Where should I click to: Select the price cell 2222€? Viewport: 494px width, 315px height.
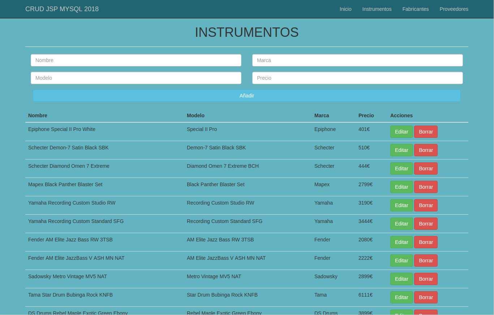[x=365, y=258]
